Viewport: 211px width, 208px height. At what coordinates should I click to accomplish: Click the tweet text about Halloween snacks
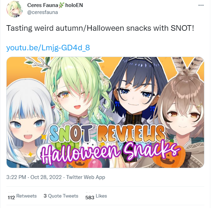pos(100,28)
